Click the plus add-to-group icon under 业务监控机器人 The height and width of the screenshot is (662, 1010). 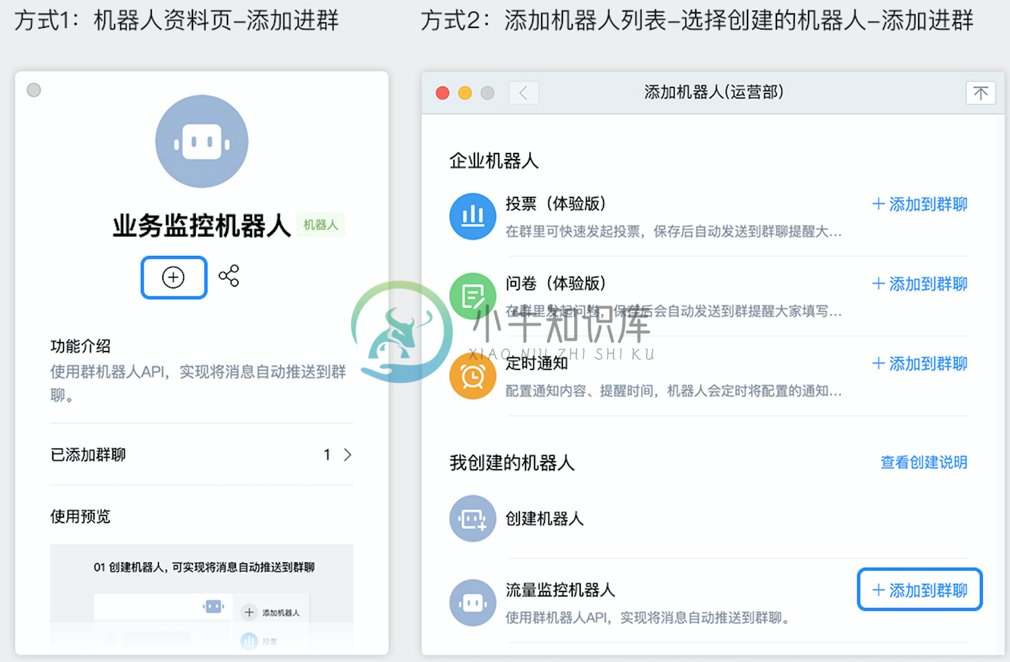click(174, 277)
